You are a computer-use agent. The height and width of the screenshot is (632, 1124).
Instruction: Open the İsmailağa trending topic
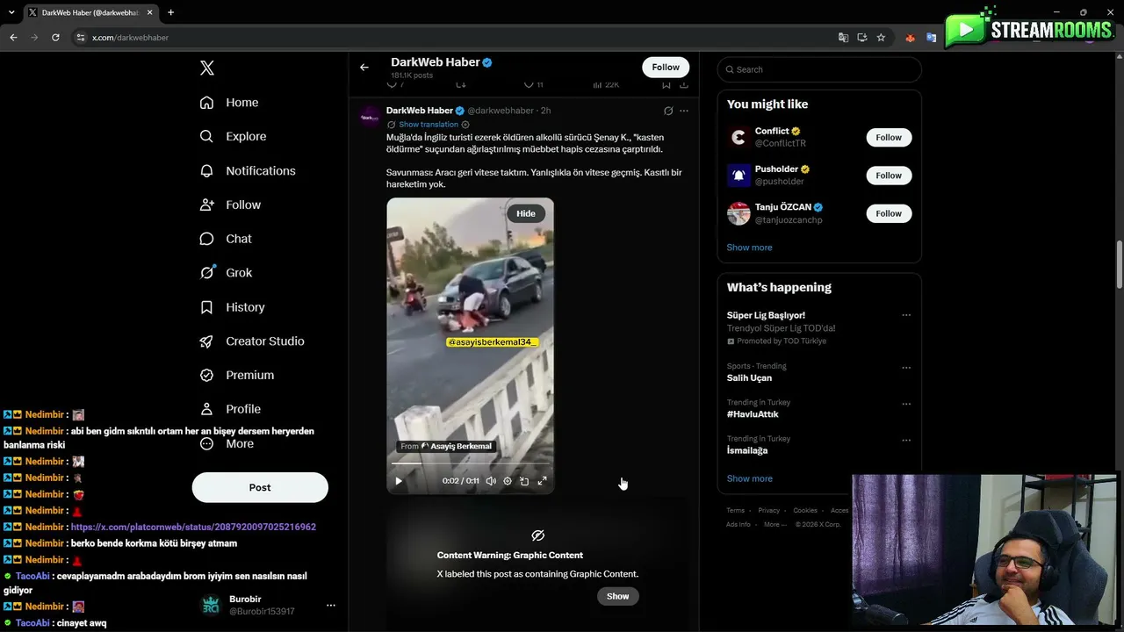747,450
